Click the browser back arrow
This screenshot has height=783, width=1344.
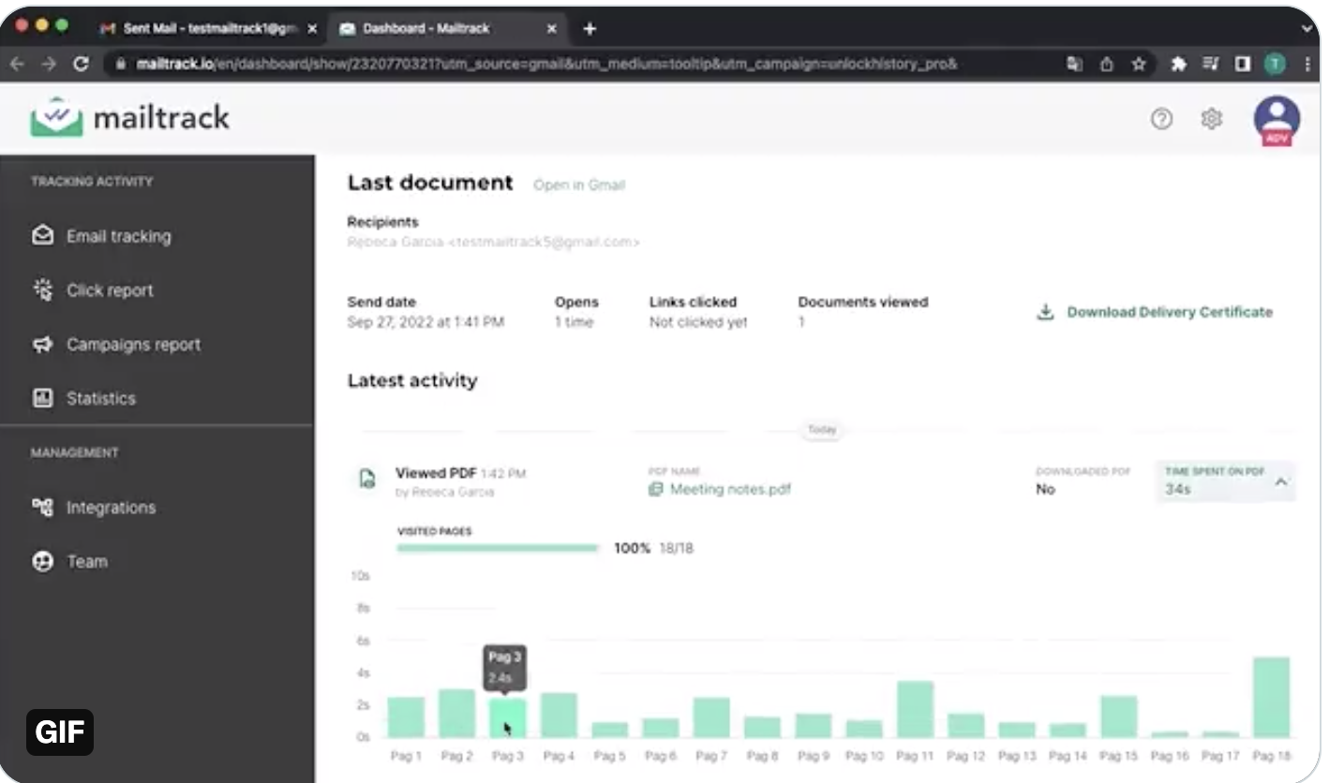click(18, 64)
